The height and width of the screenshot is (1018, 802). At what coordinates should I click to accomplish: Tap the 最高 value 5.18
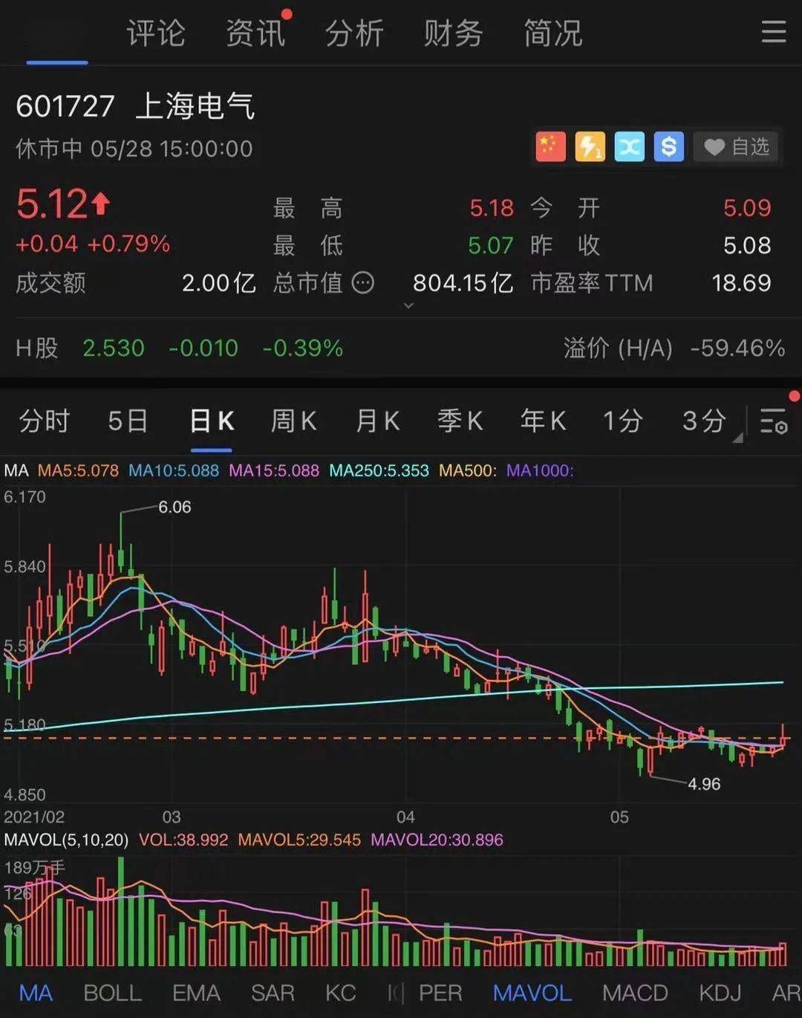click(492, 208)
